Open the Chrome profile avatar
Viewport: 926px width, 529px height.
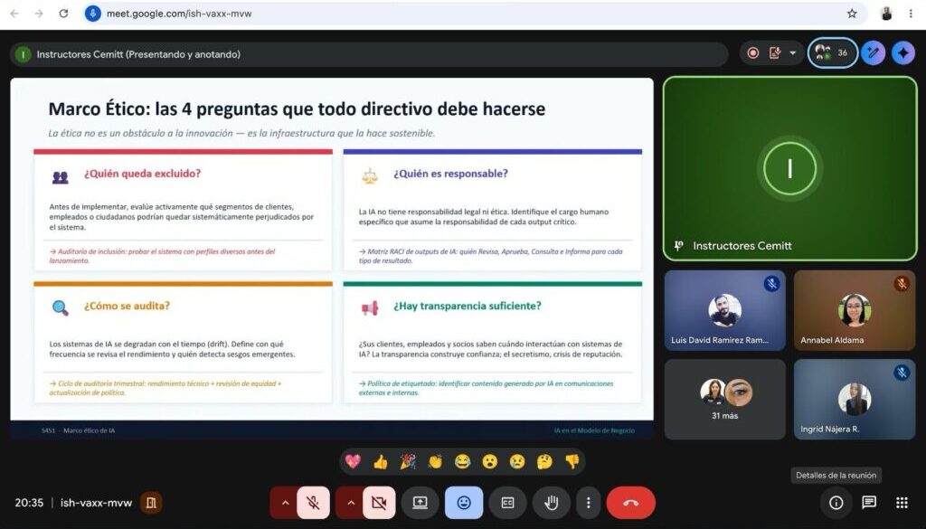click(x=886, y=14)
